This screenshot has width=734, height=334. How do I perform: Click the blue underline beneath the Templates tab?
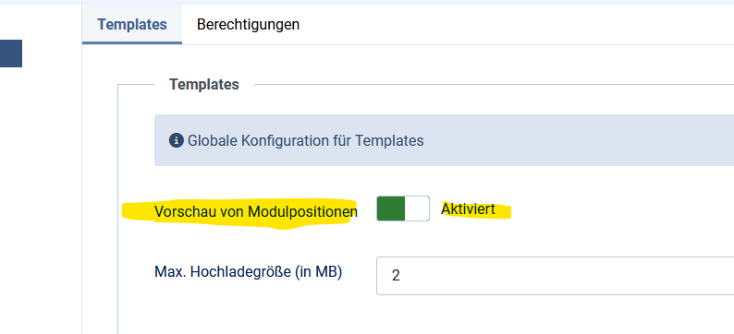[132, 43]
